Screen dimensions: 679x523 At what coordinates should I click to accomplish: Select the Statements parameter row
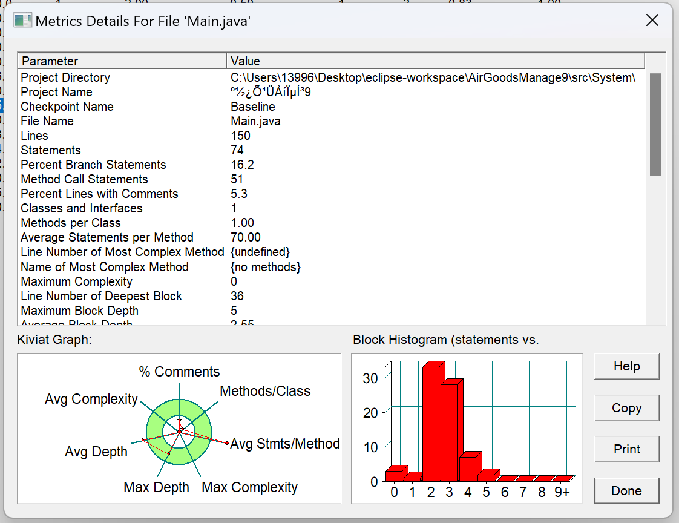tap(332, 150)
